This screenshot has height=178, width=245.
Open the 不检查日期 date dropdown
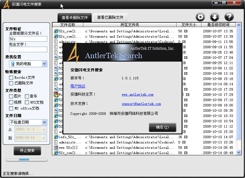[44, 122]
